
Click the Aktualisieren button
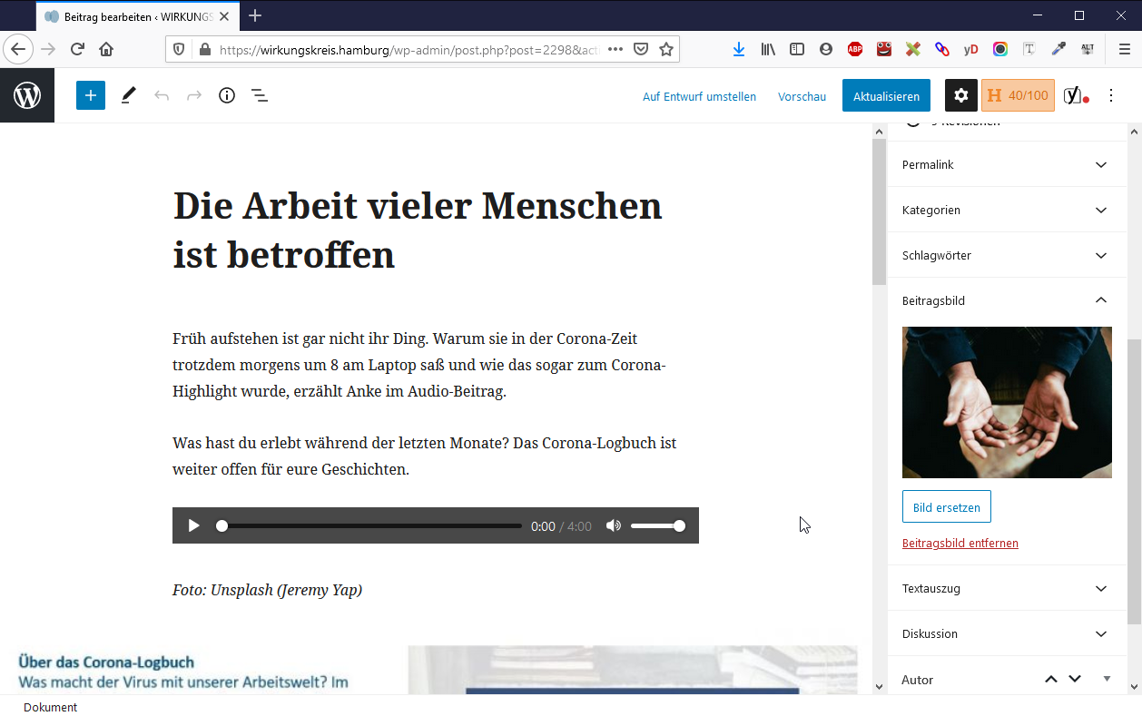(885, 94)
